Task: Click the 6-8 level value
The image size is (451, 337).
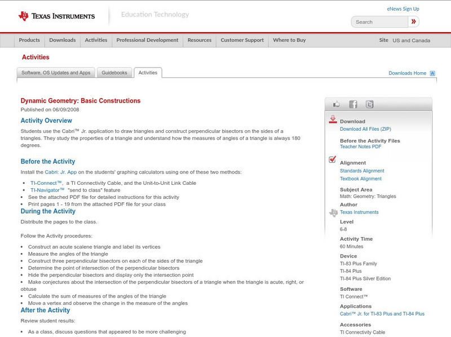Action: tap(343, 229)
